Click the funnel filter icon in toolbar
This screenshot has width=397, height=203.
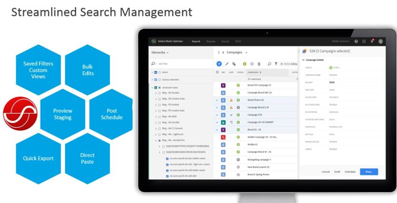(276, 64)
